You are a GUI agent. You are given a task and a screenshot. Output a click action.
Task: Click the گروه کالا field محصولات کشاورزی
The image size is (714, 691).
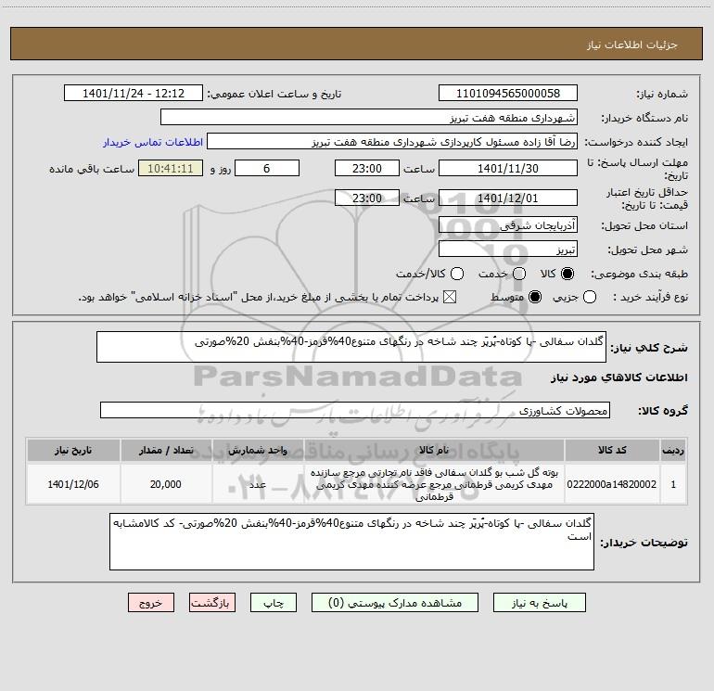[355, 410]
